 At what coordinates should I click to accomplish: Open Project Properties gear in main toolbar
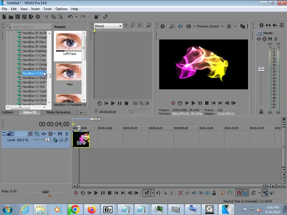[x=38, y=17]
